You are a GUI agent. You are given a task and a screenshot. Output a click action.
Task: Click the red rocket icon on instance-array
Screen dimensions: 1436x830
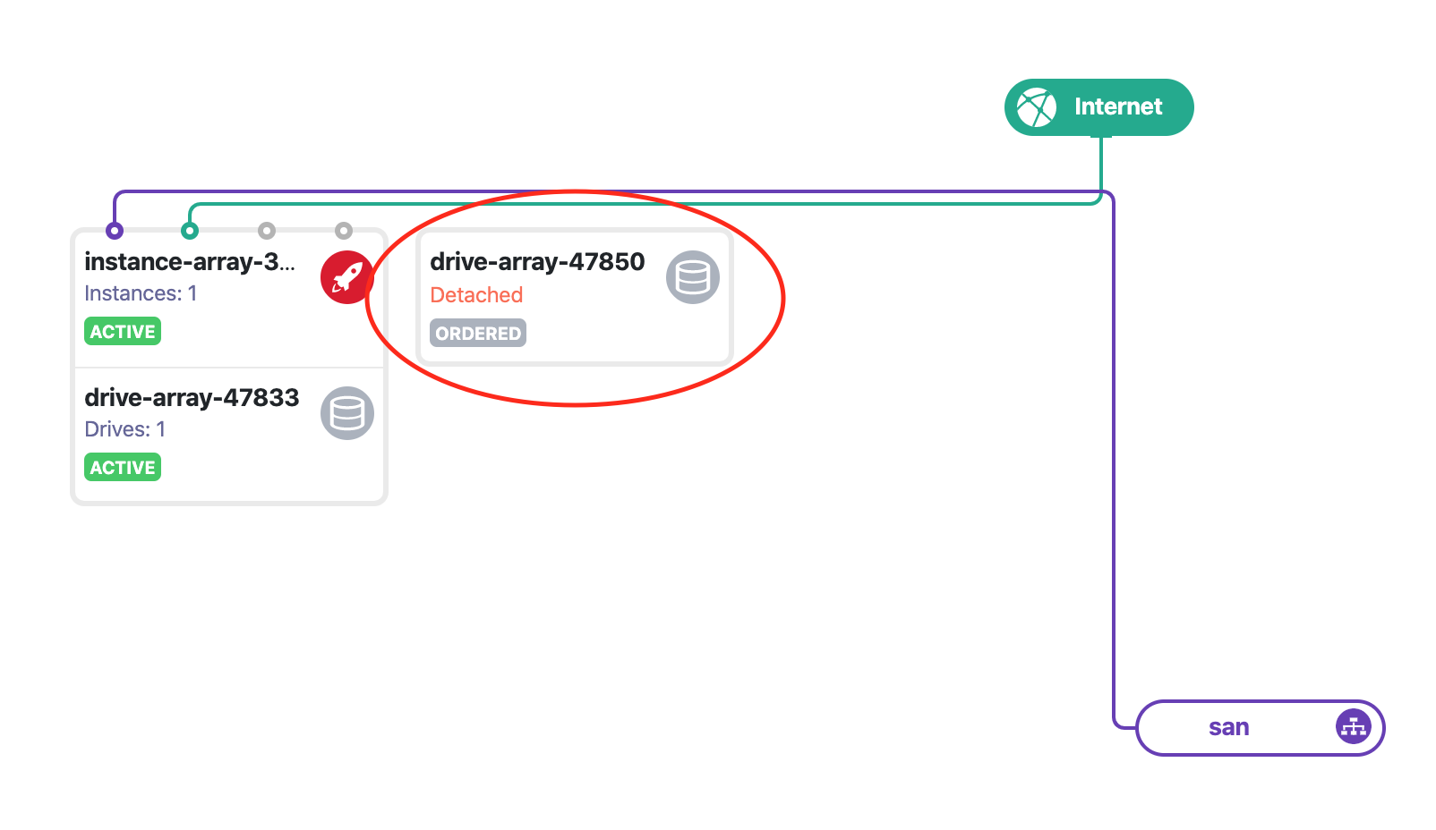coord(346,277)
